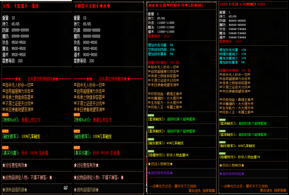The height and width of the screenshot is (195, 289).
Task: Click the NEW badge above 秒杀人物血量7E
Action: (x=222, y=152)
